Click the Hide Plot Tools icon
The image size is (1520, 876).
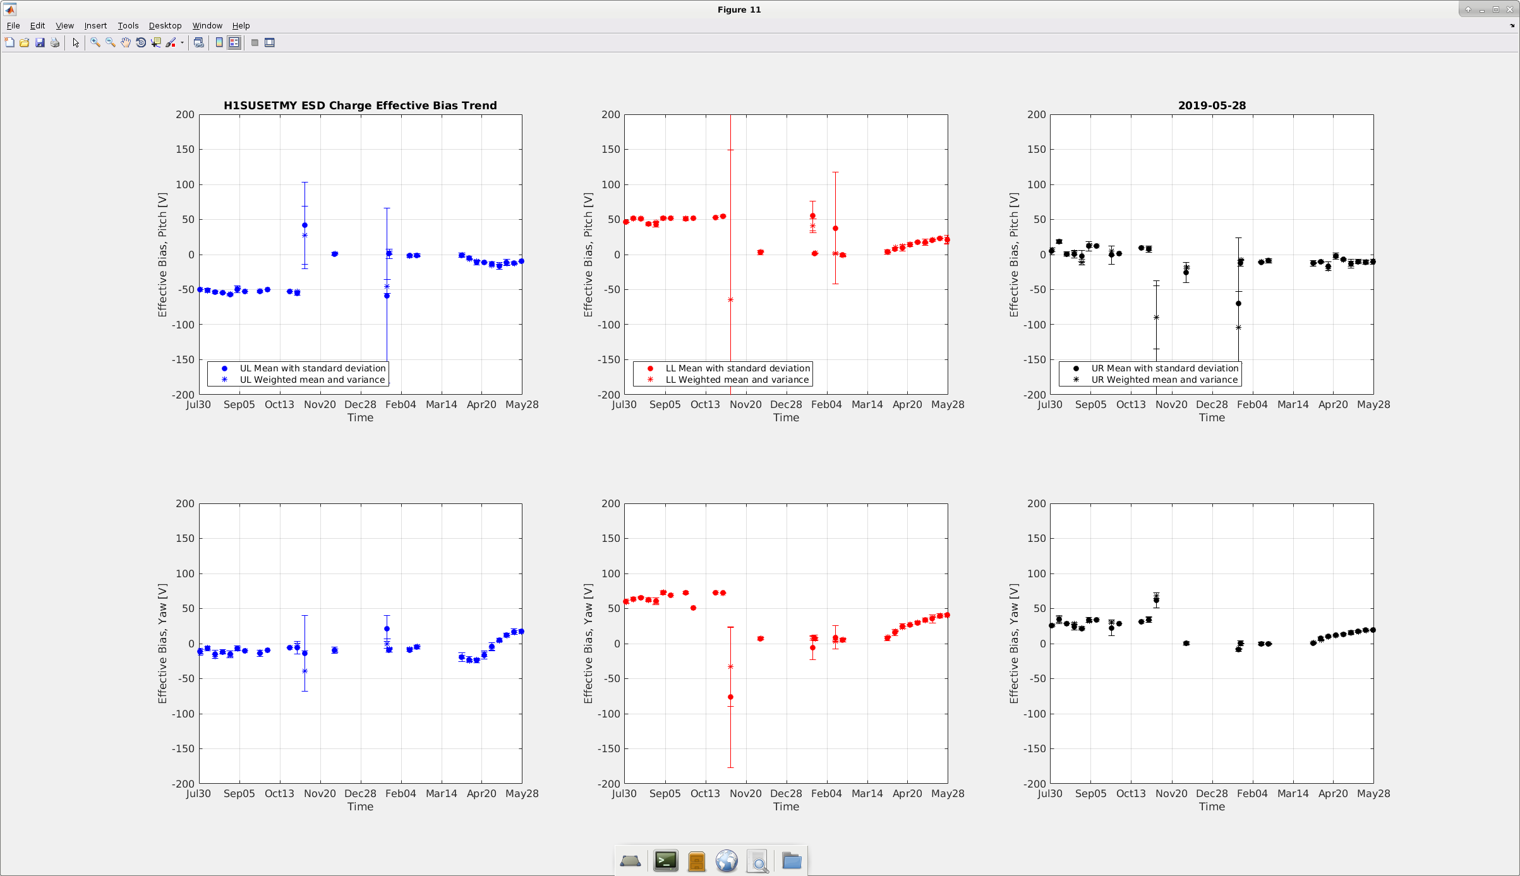(255, 43)
